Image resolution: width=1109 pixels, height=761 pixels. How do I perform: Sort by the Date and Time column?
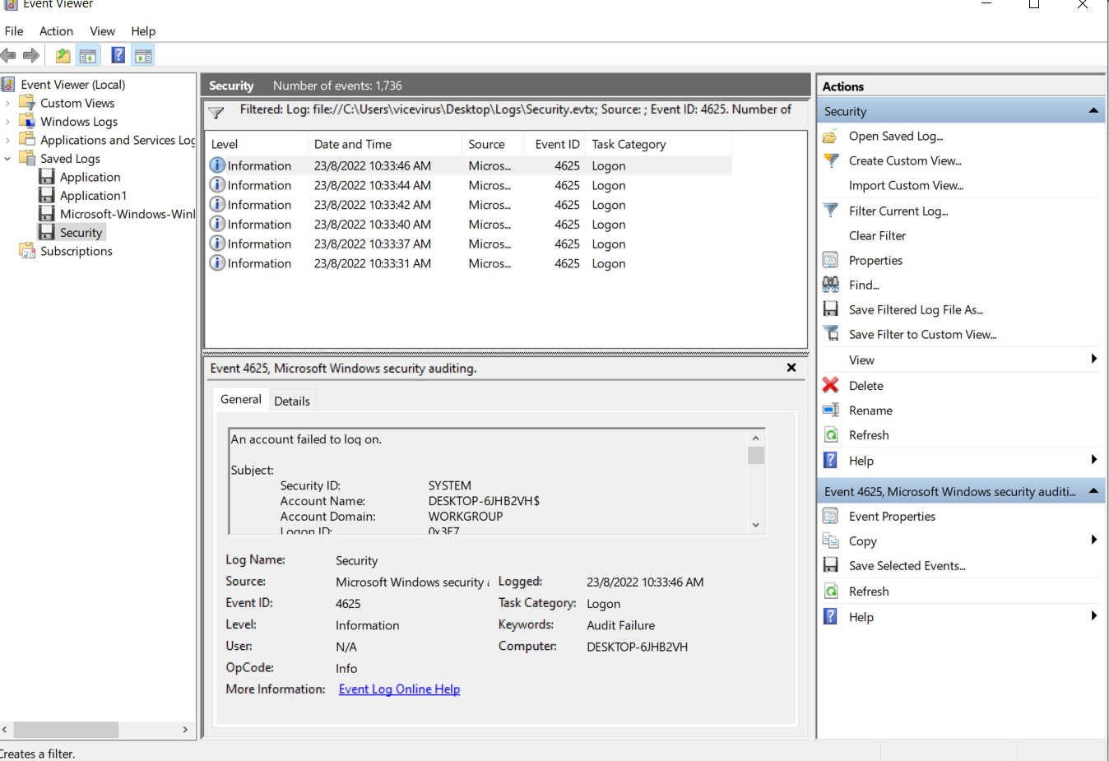[384, 144]
